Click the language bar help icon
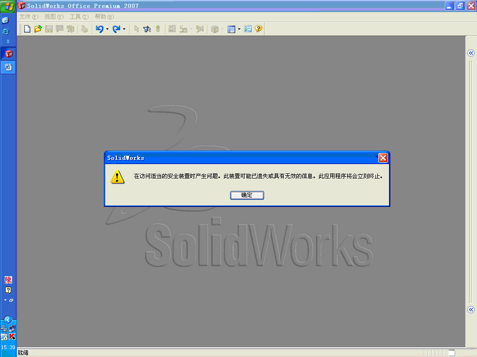The image size is (477, 357). (x=8, y=290)
